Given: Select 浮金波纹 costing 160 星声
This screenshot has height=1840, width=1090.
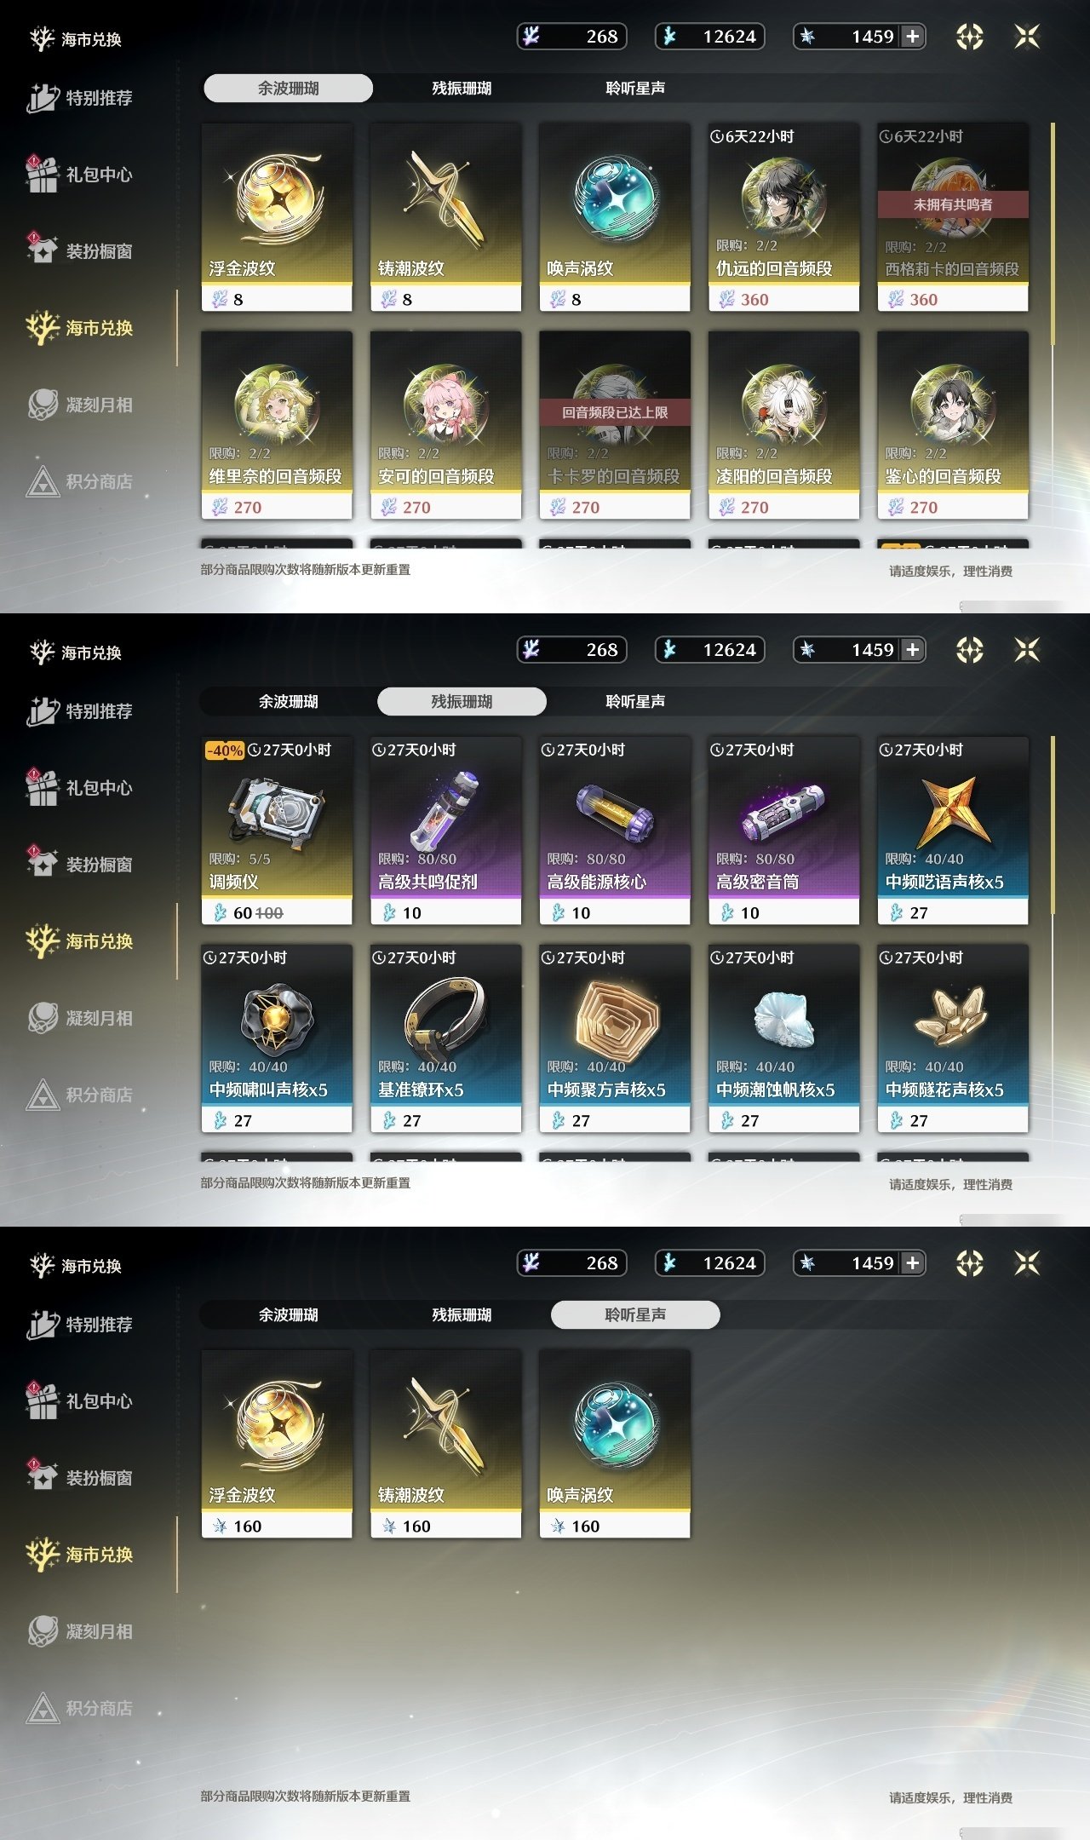Looking at the screenshot, I should 277,1444.
